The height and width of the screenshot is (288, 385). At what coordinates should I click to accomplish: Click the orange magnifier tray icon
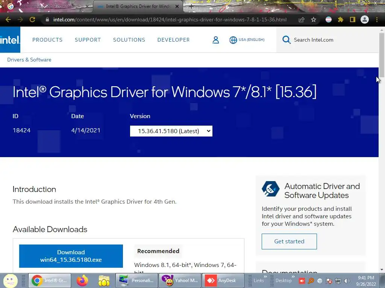pyautogui.click(x=311, y=281)
